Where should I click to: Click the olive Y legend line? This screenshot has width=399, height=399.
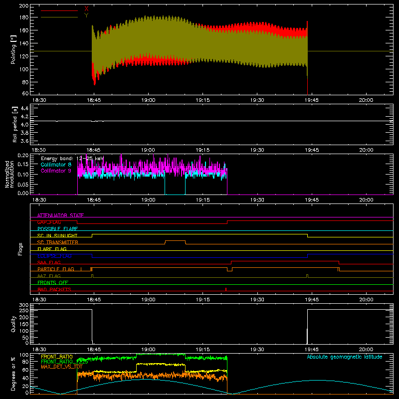point(59,17)
